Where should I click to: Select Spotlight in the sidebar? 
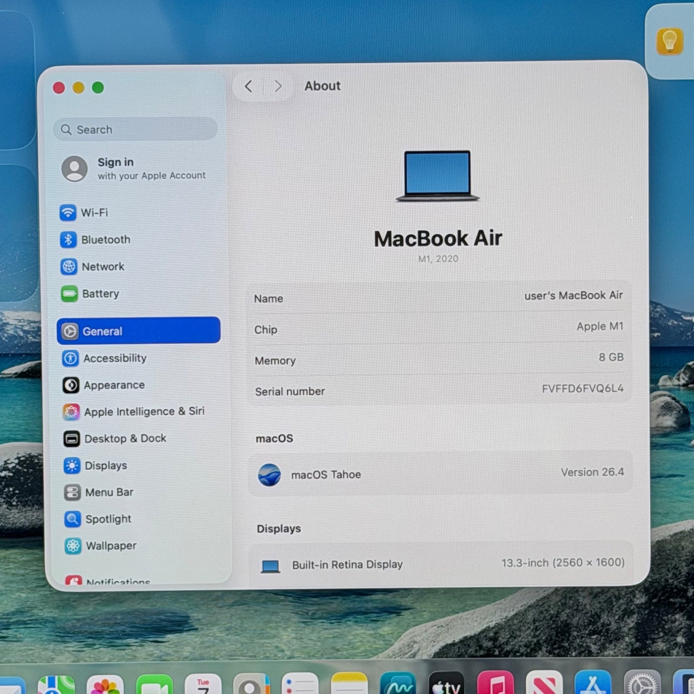(x=108, y=519)
